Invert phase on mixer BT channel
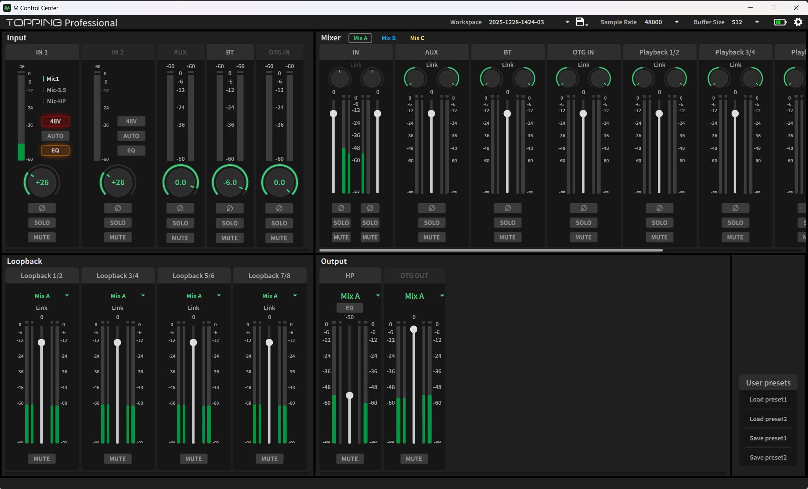808x489 pixels. (x=507, y=208)
